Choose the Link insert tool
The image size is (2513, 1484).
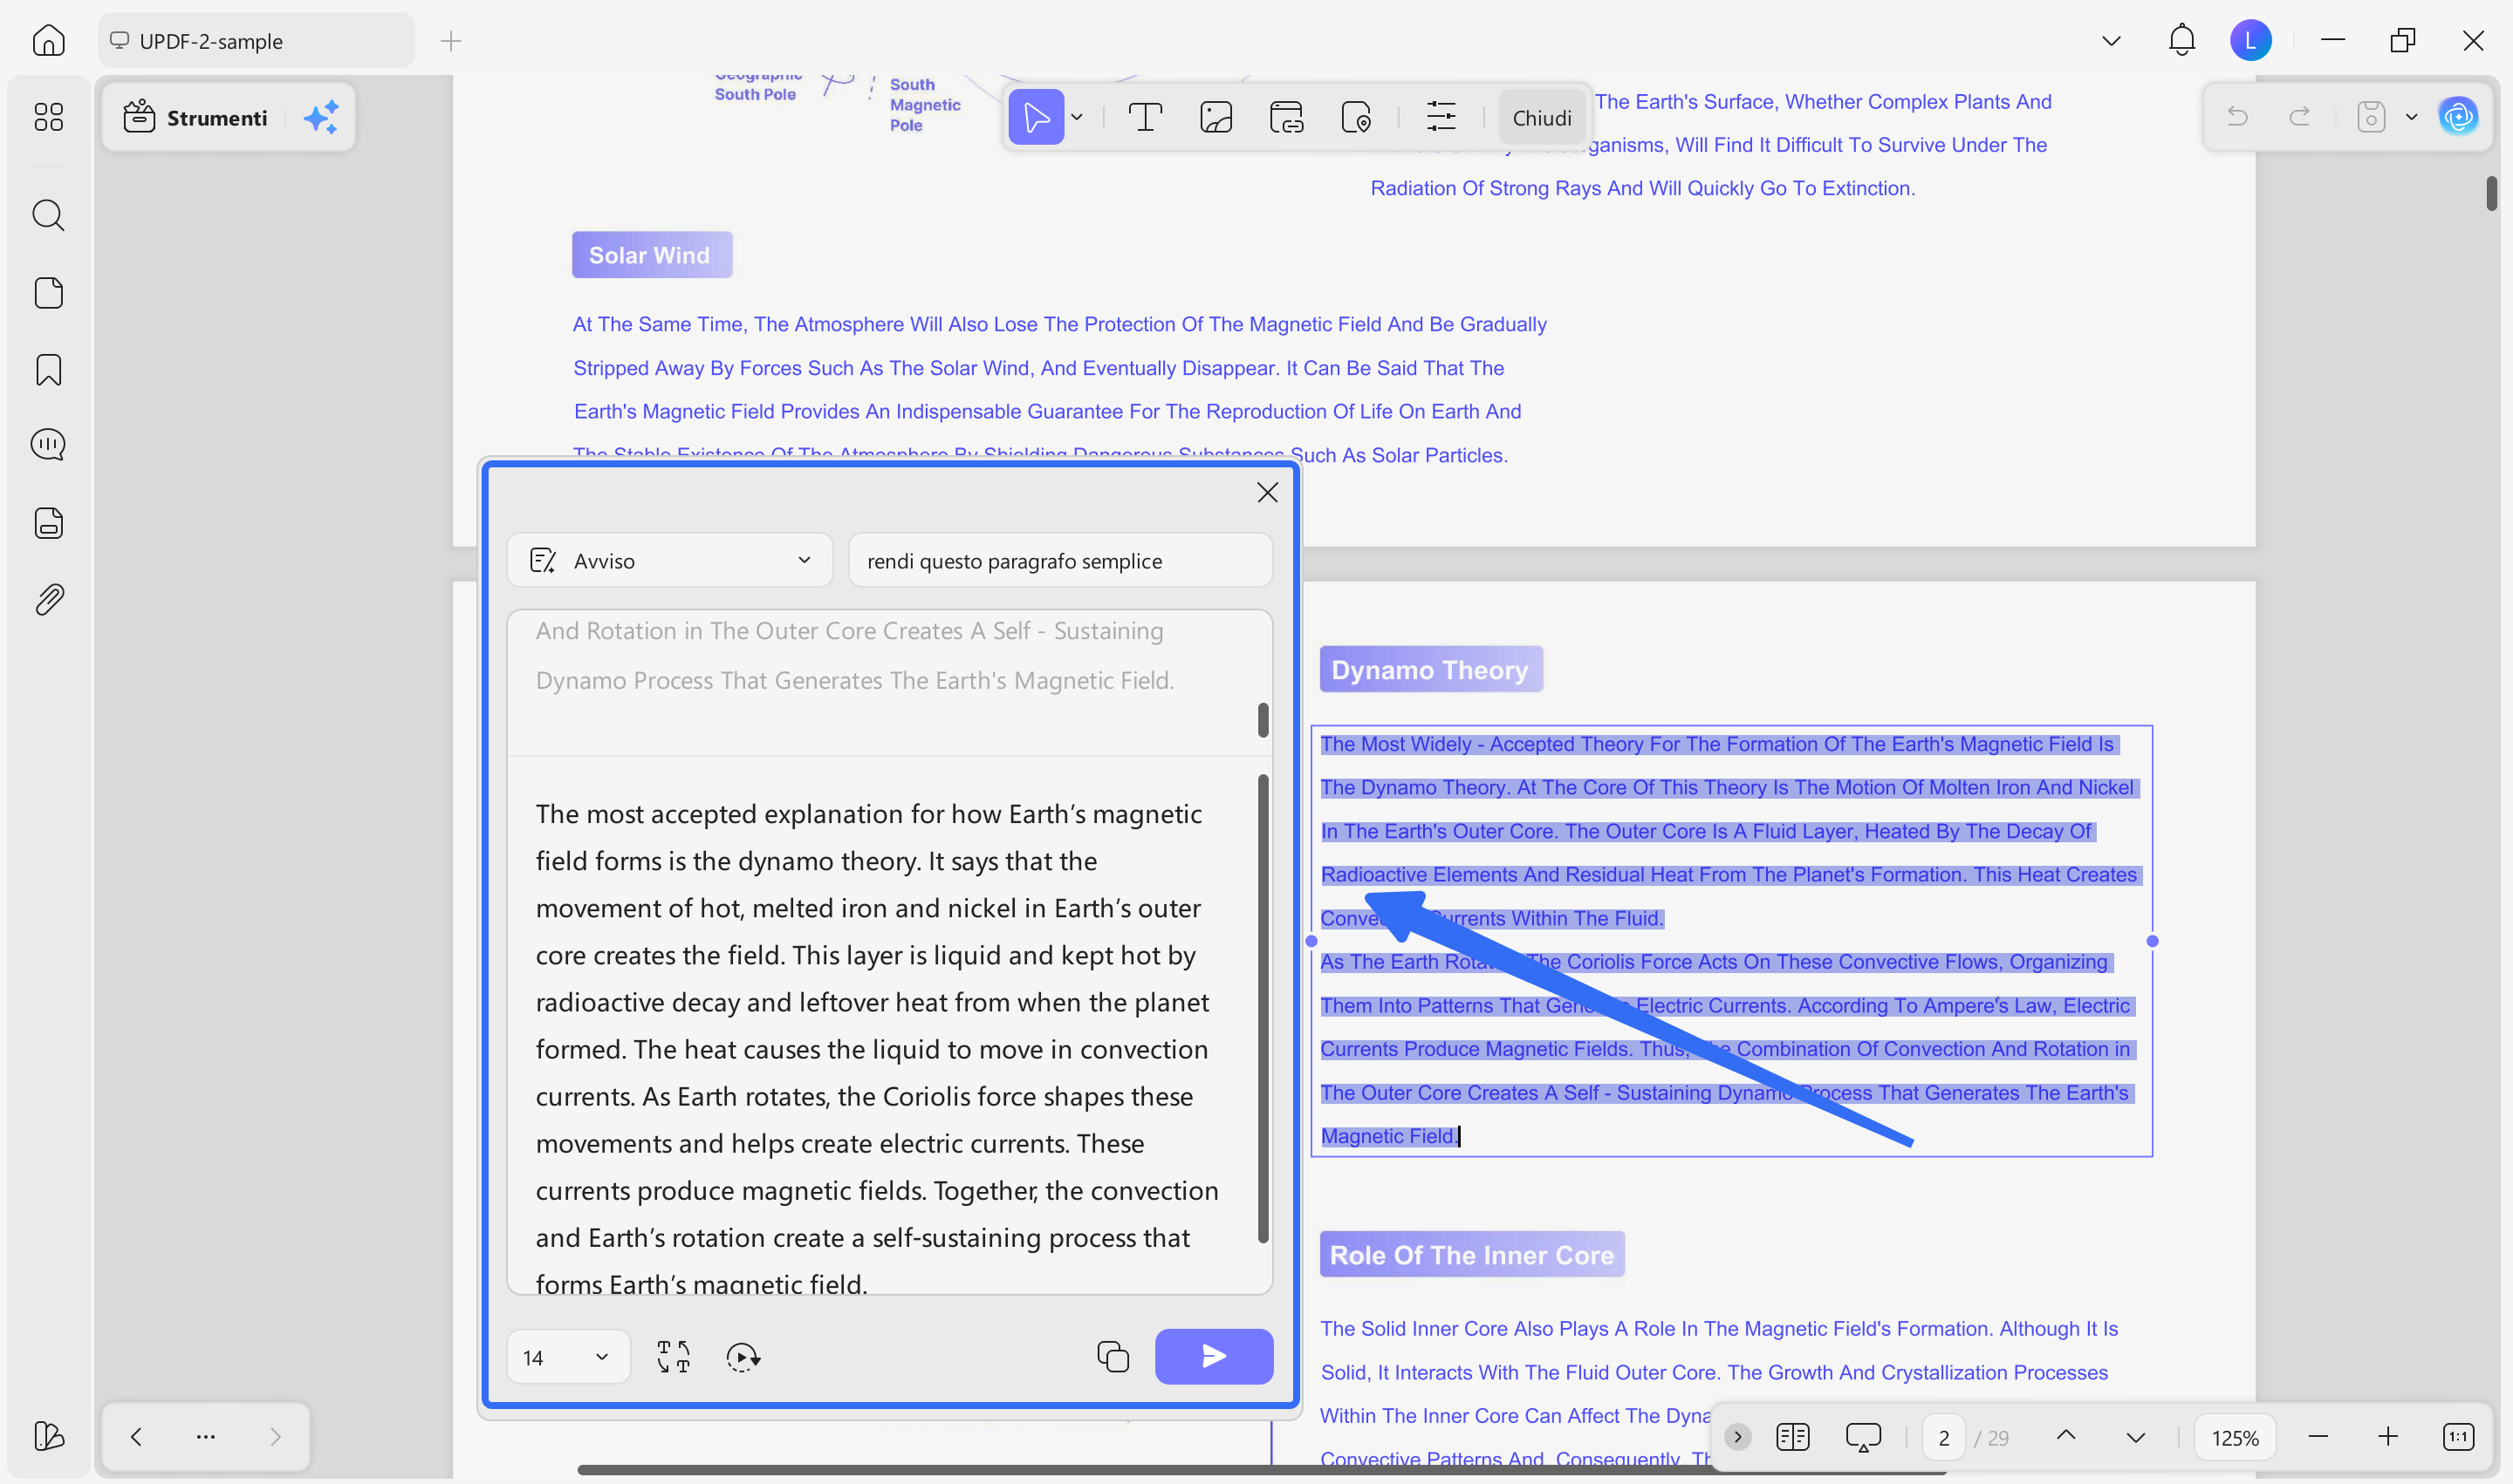click(1286, 117)
